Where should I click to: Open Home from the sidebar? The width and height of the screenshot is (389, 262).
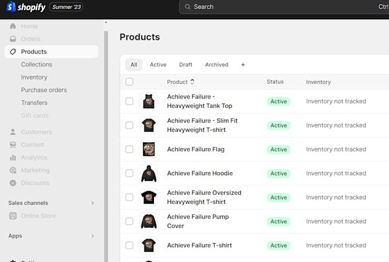30,26
